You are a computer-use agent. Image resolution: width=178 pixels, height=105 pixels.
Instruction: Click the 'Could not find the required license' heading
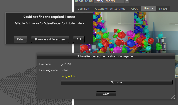[x=49, y=17]
